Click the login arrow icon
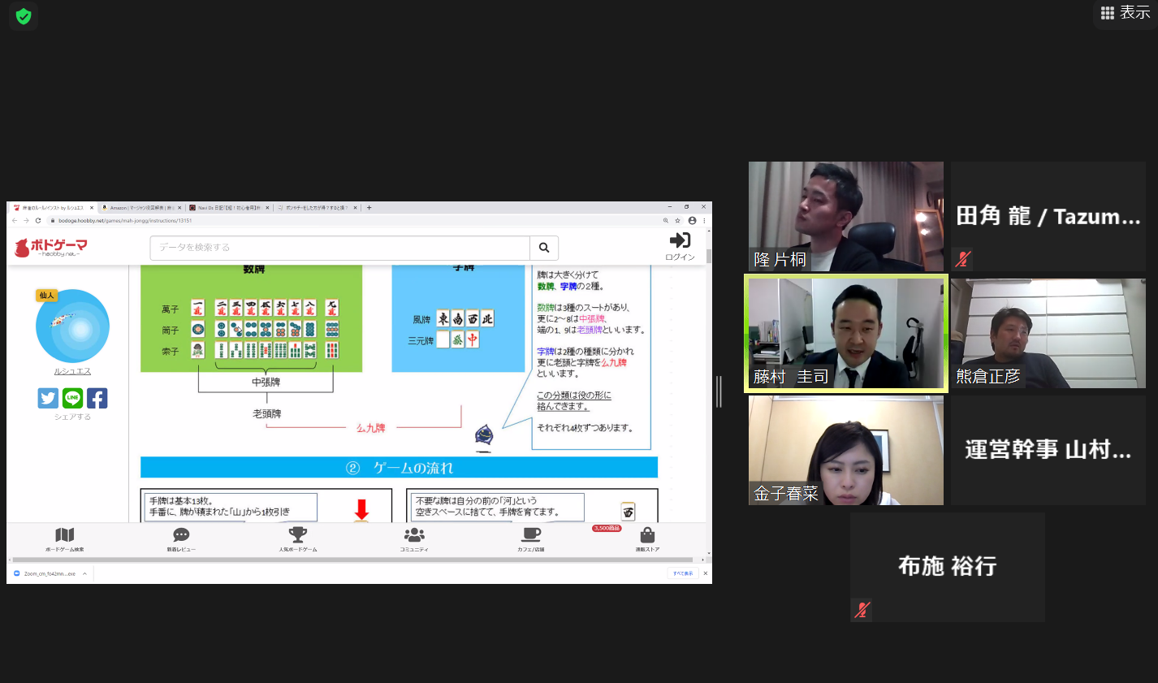The height and width of the screenshot is (683, 1158). coord(680,240)
